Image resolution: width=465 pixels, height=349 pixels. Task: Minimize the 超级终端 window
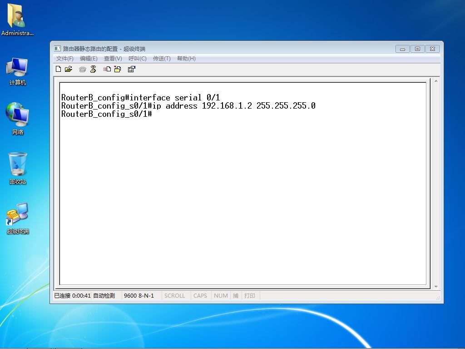click(x=402, y=49)
